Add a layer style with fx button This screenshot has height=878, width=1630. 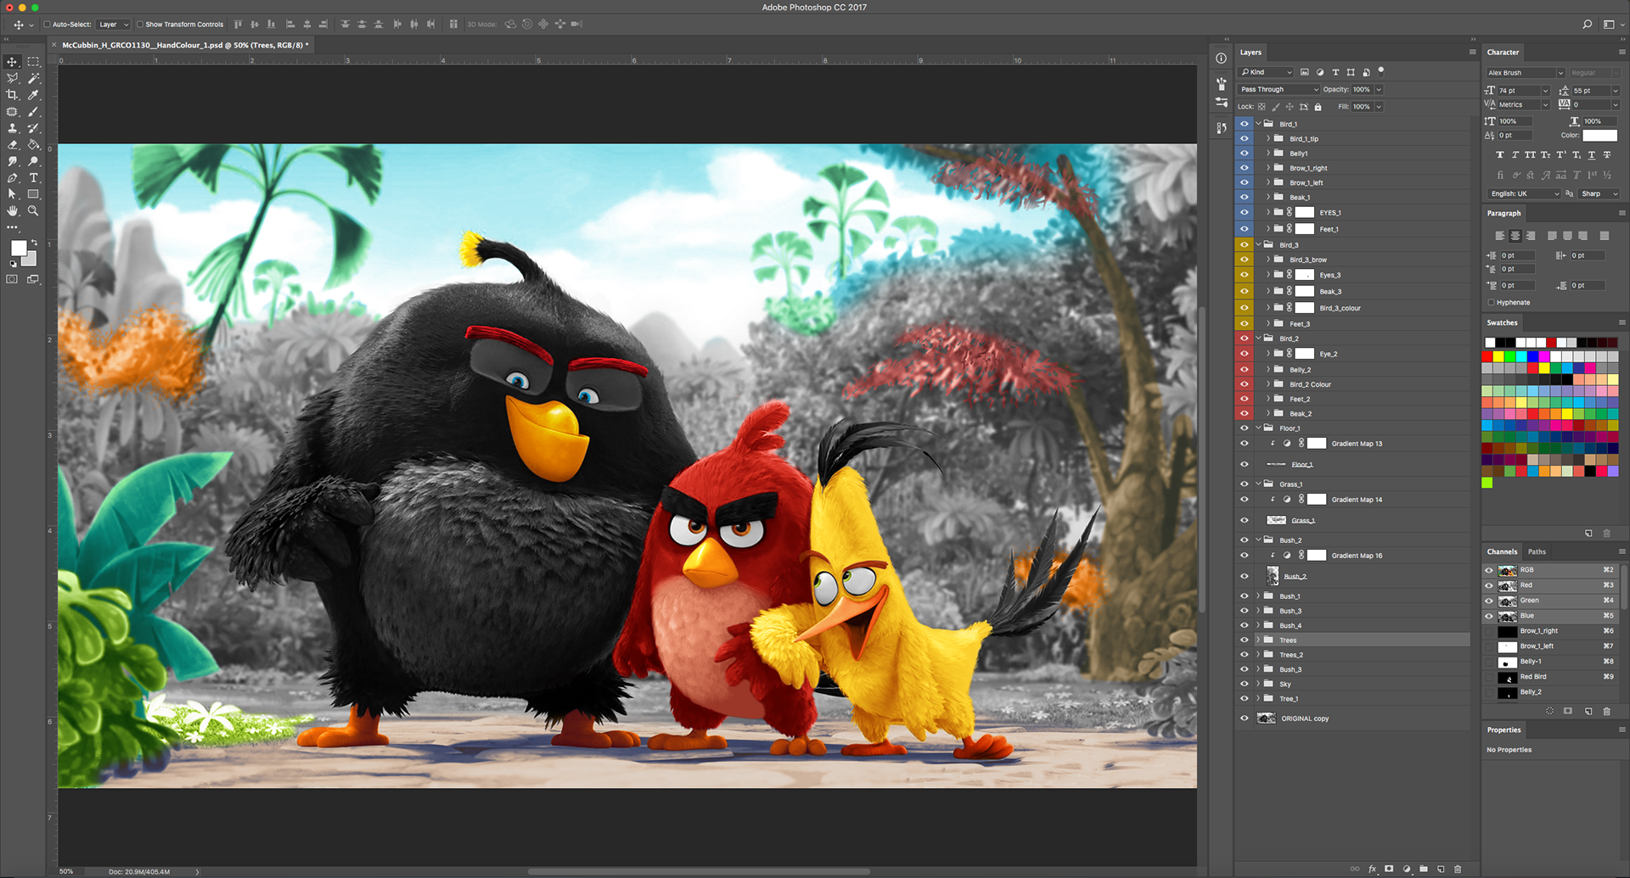[1372, 869]
